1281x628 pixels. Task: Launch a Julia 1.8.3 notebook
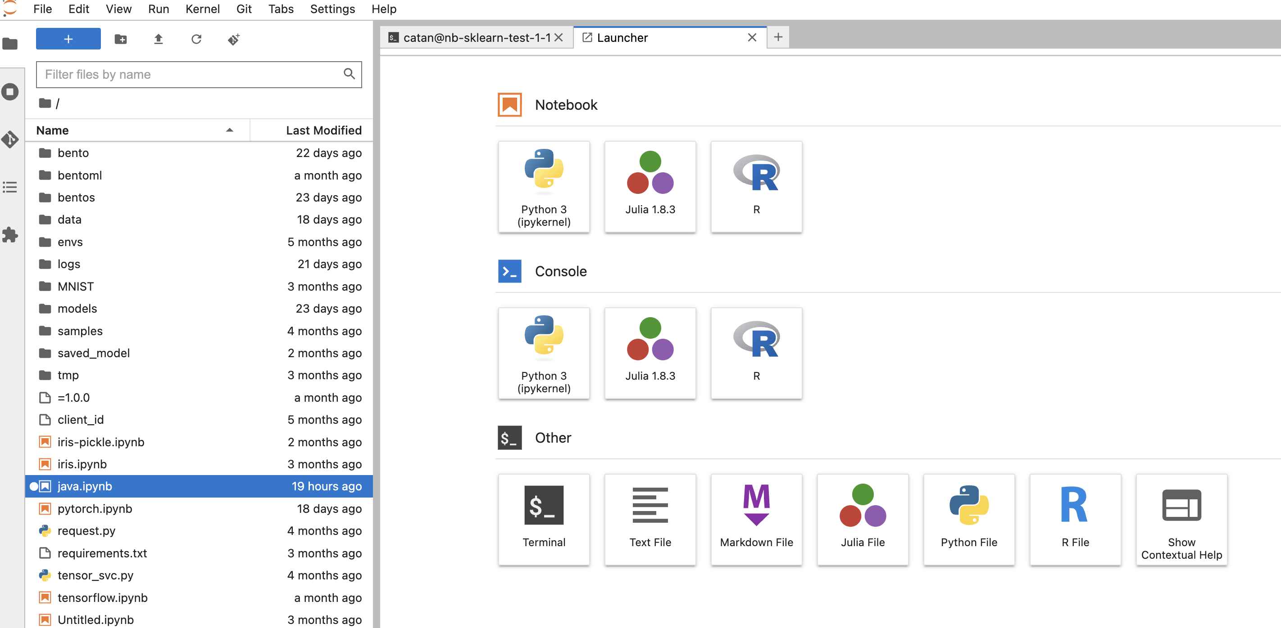click(x=650, y=186)
